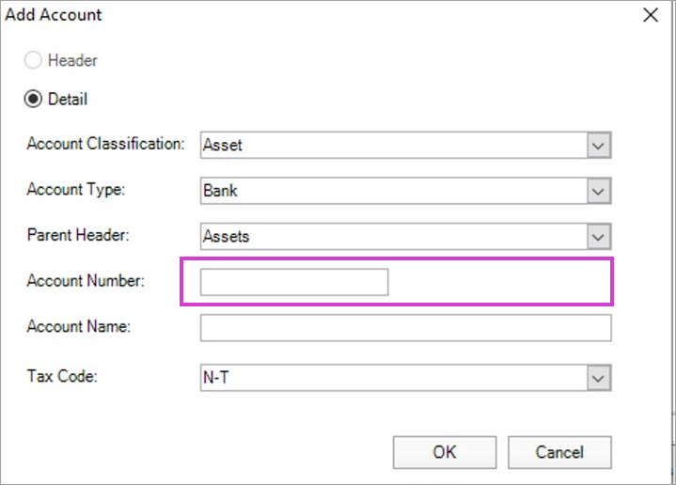
Task: Close the Add Account dialog with X
Action: [x=649, y=15]
